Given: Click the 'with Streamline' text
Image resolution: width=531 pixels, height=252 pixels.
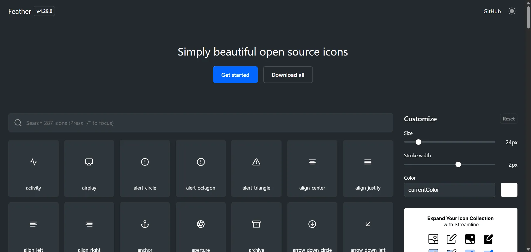Looking at the screenshot, I should point(461,225).
